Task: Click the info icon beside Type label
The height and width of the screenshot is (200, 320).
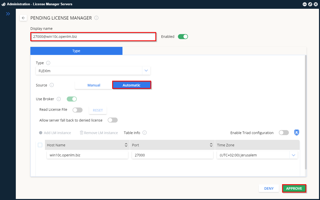Action: [48, 63]
